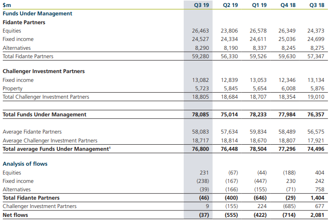
Task: Select Net flows value (714)
Action: point(289,215)
